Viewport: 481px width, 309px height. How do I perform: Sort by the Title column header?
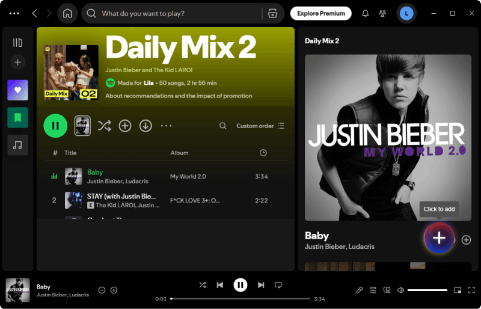coord(70,153)
